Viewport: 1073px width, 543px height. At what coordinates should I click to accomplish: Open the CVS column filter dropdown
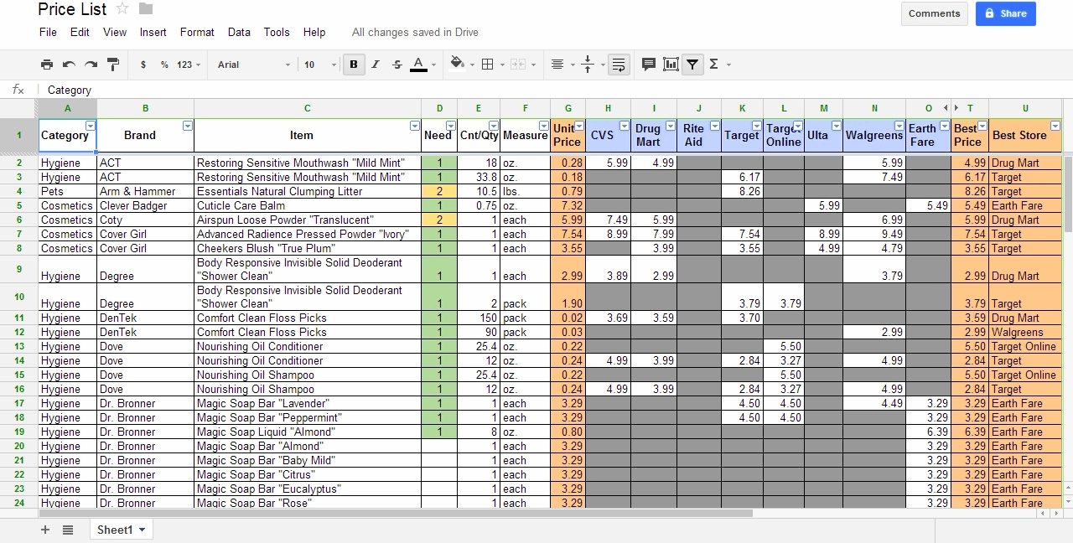625,126
